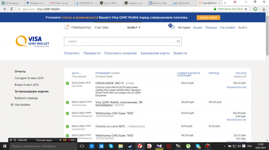
Task: Reload the page with the refresh icon
Action: [x=19, y=9]
